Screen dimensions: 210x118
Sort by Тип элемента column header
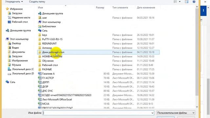tap(120, 8)
